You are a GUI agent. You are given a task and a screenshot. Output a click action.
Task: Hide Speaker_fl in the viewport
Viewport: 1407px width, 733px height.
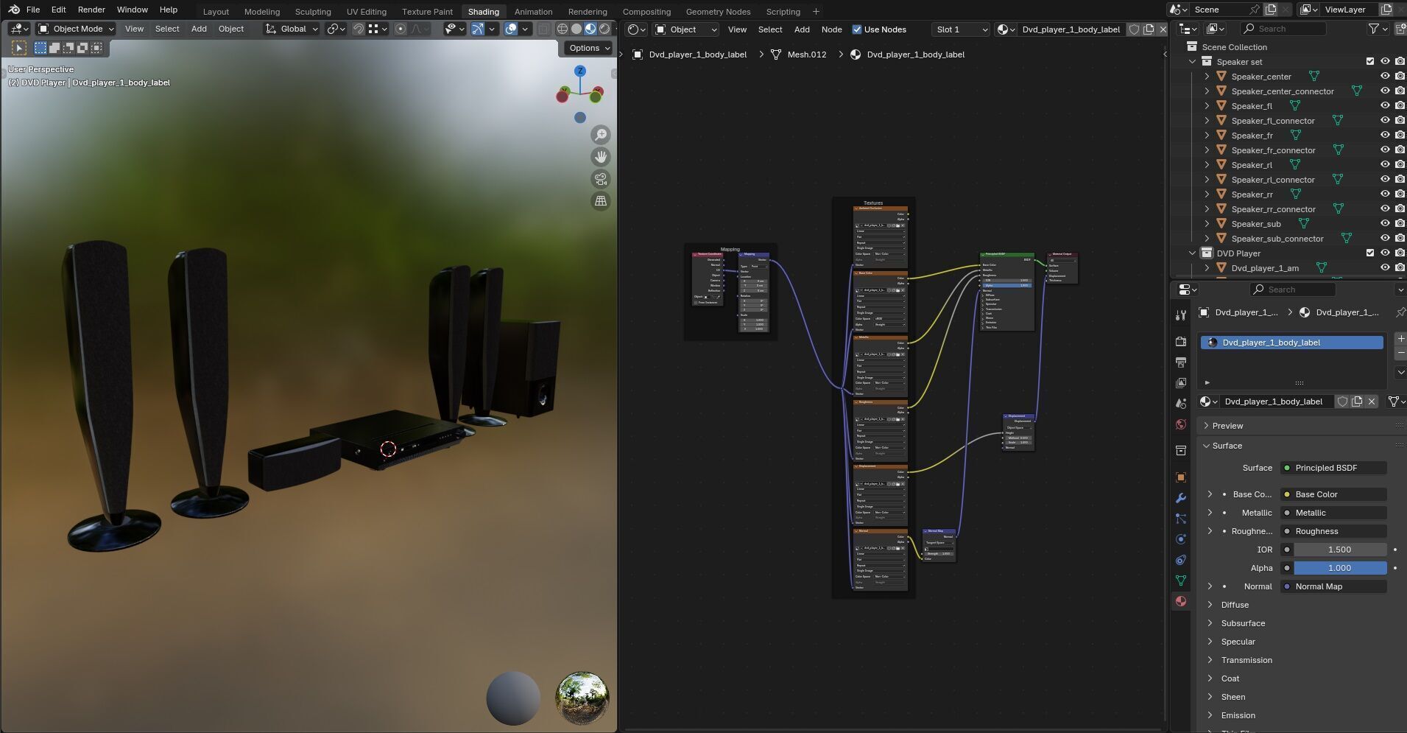(x=1385, y=106)
